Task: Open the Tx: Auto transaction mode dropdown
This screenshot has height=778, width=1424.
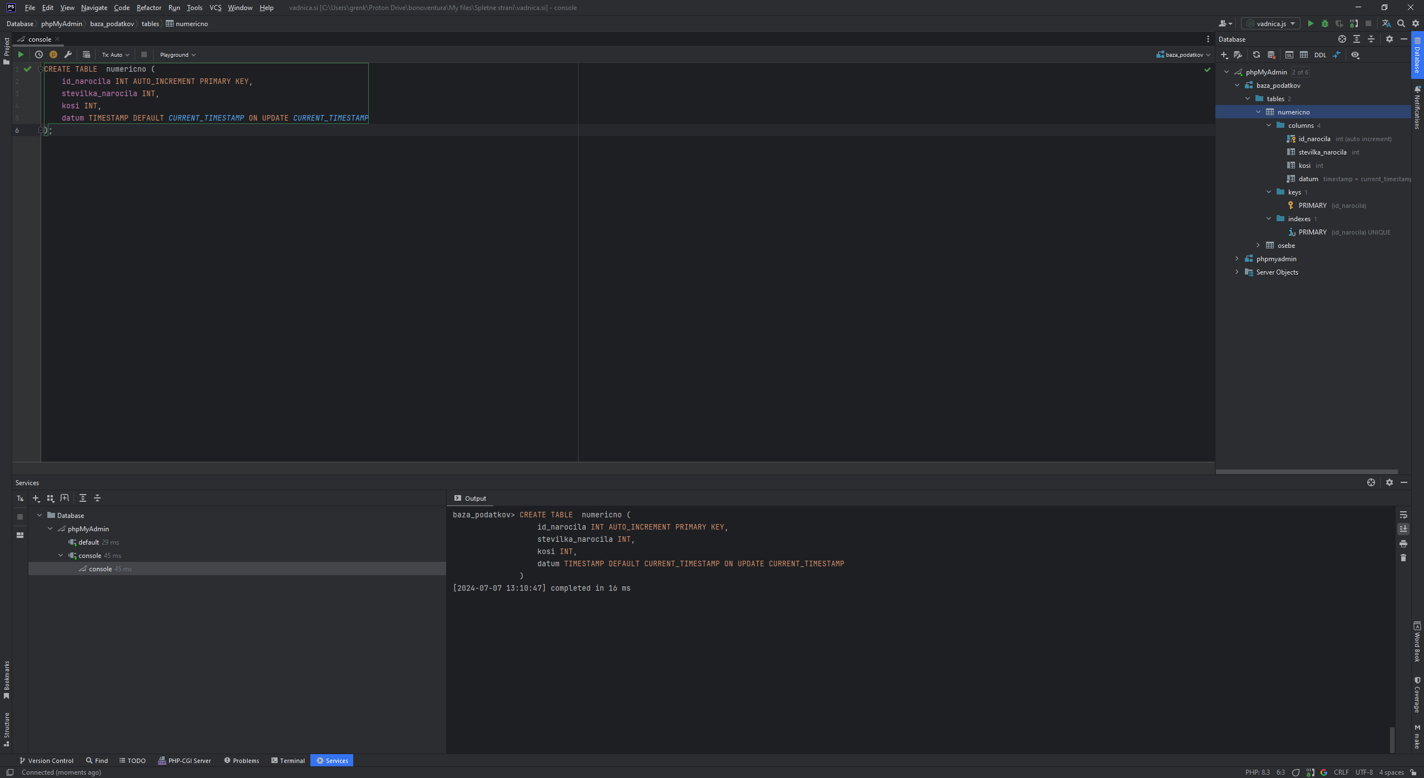Action: tap(115, 54)
